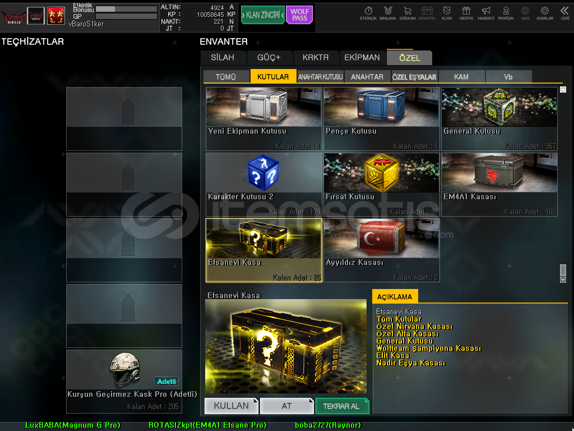574x431 pixels.
Task: Switch to the KRKTR tab
Action: tap(316, 58)
